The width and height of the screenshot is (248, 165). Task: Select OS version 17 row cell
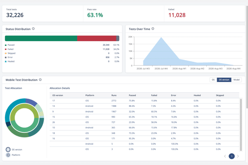click(54, 101)
